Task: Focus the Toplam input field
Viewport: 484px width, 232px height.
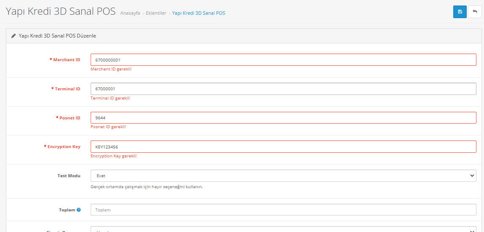Action: (283, 210)
